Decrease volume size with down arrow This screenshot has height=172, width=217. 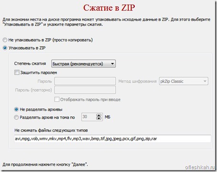[x=99, y=119]
